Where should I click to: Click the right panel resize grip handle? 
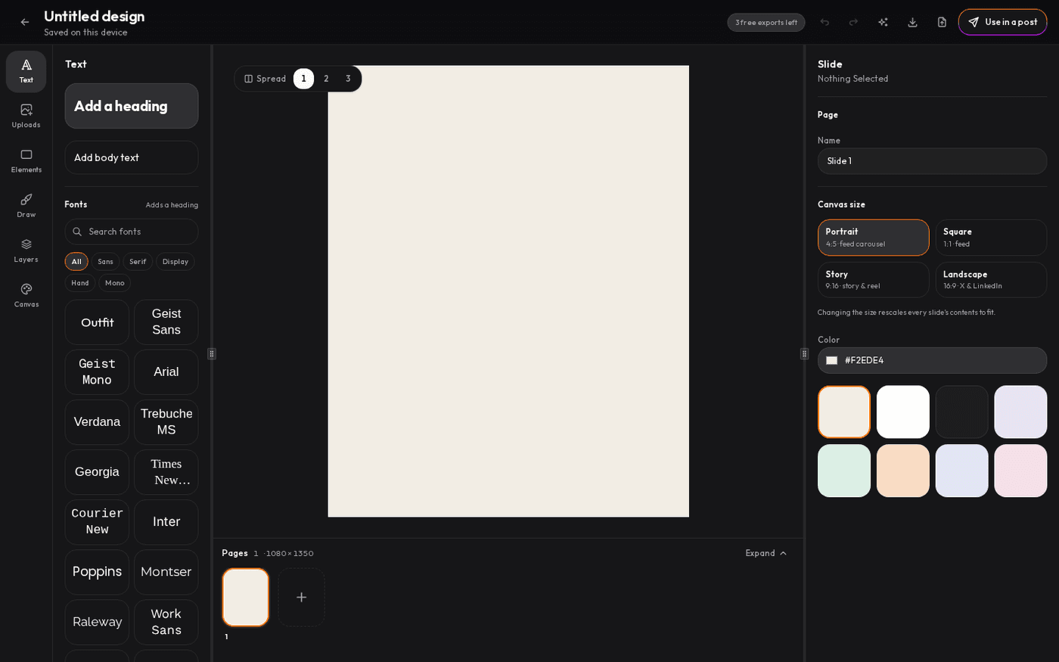(x=804, y=353)
